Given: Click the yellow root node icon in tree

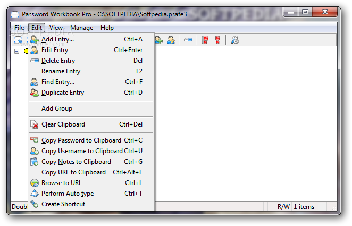Looking at the screenshot, I should coord(26,51).
